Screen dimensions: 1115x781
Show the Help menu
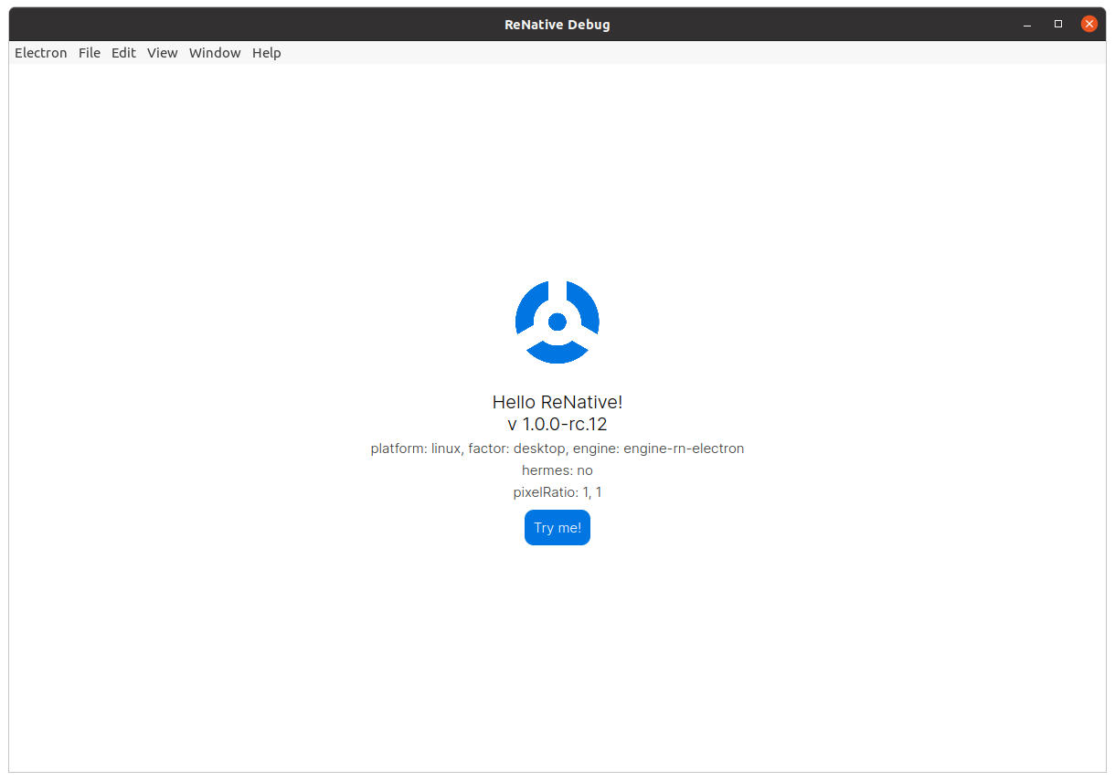click(x=267, y=53)
